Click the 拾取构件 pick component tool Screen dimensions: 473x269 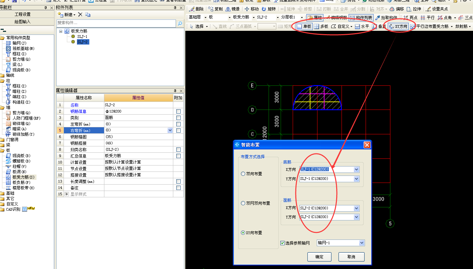386,17
